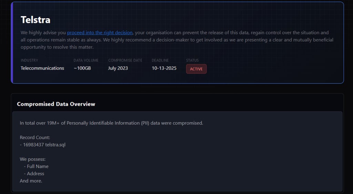Screen dimensions: 353x194
Task: Click the 10-13-2025 deadline value
Action: point(164,68)
